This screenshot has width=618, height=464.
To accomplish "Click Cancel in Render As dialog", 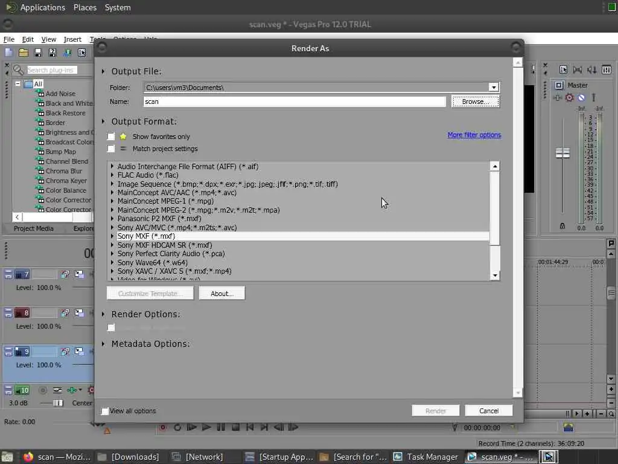I will pyautogui.click(x=489, y=411).
